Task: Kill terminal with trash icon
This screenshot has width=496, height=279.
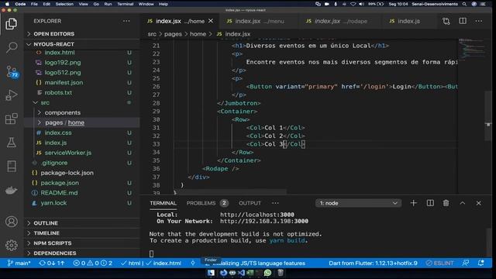Action: point(446,203)
